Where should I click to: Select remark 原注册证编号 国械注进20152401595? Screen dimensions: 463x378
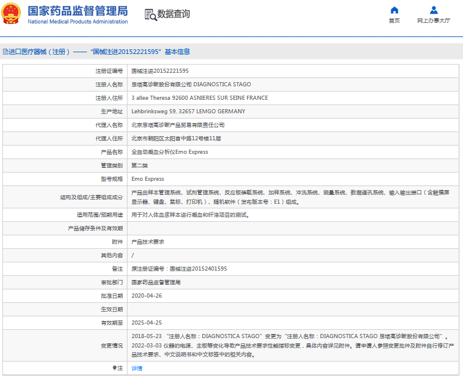[179, 269]
